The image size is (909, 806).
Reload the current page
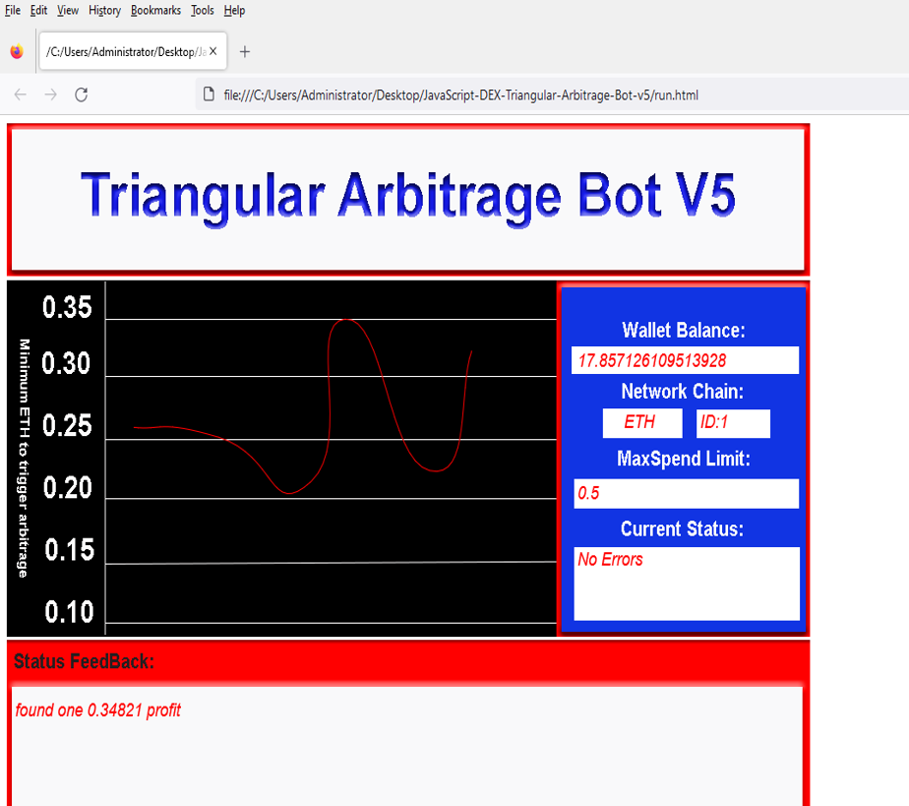(82, 94)
